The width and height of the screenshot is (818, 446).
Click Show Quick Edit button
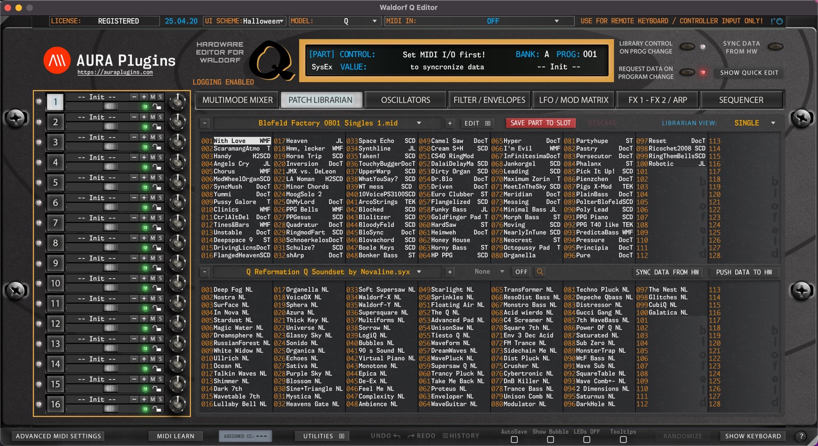(x=749, y=73)
